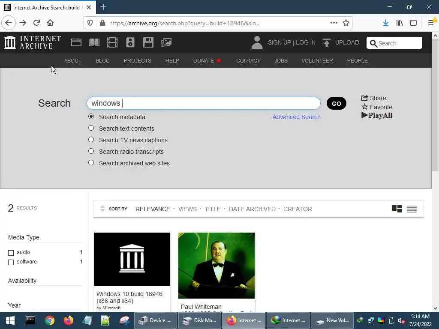This screenshot has height=329, width=439.
Task: Focus the main search field containing windows
Action: tap(204, 103)
